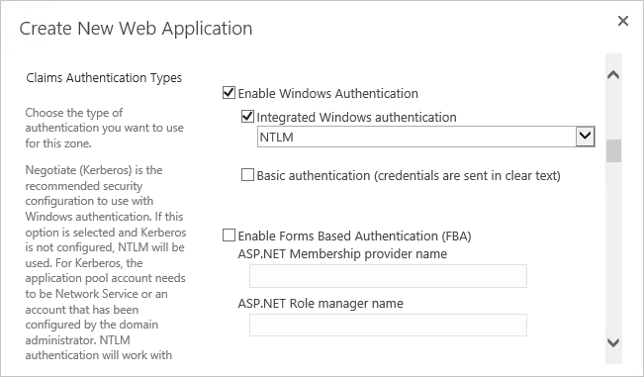
Task: Click the text 'Negotiate (Kerberos) is the'
Action: pos(94,170)
